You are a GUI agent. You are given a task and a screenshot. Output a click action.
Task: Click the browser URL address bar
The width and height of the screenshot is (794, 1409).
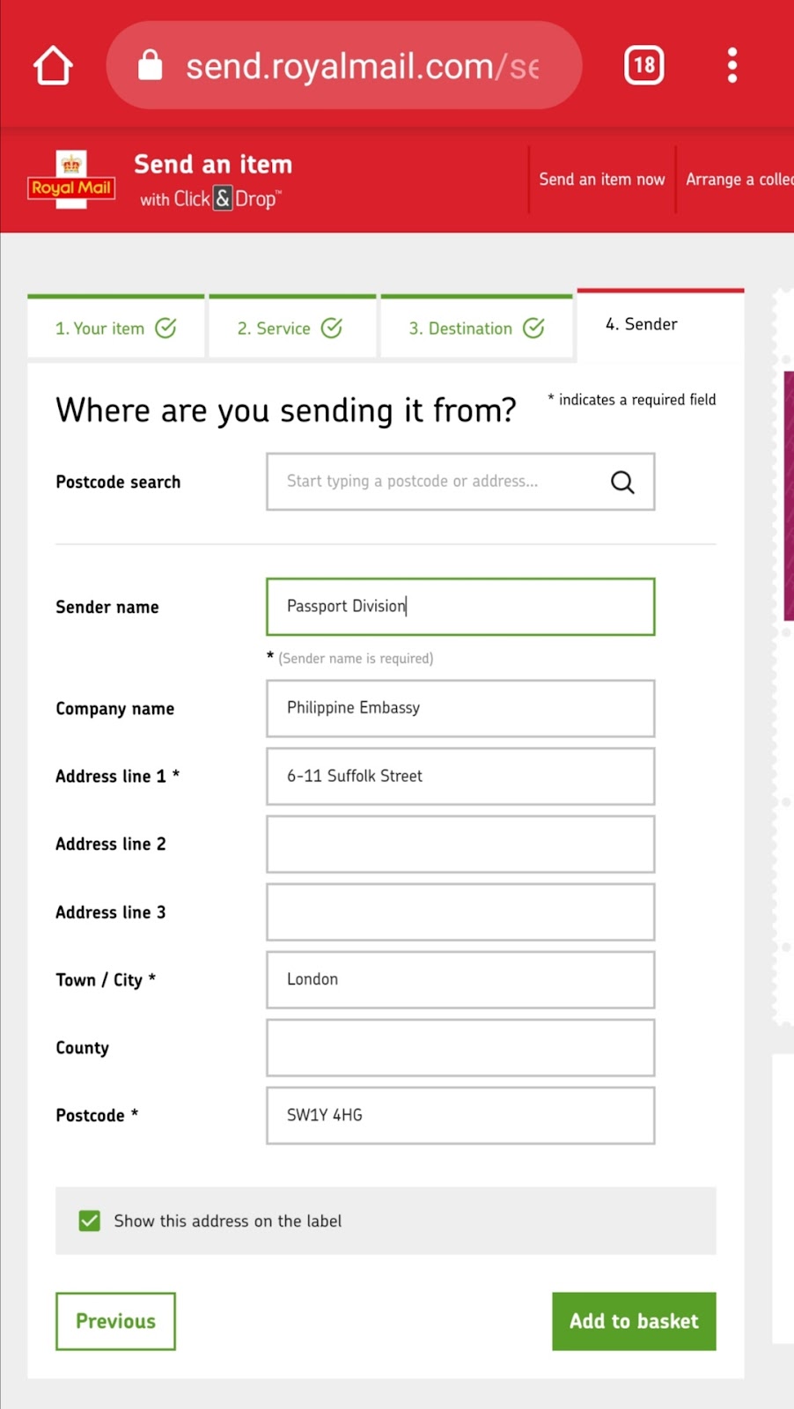(x=361, y=66)
